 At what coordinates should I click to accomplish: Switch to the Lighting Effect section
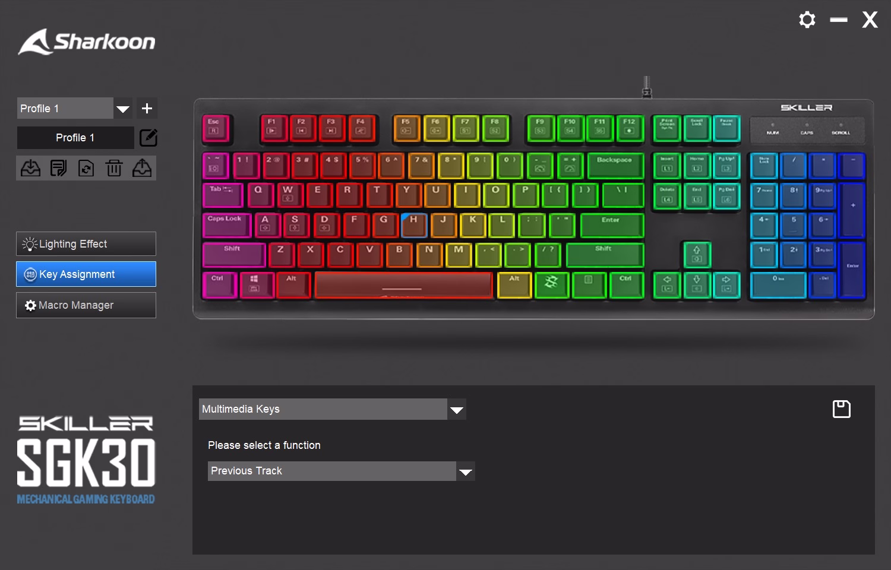click(86, 244)
